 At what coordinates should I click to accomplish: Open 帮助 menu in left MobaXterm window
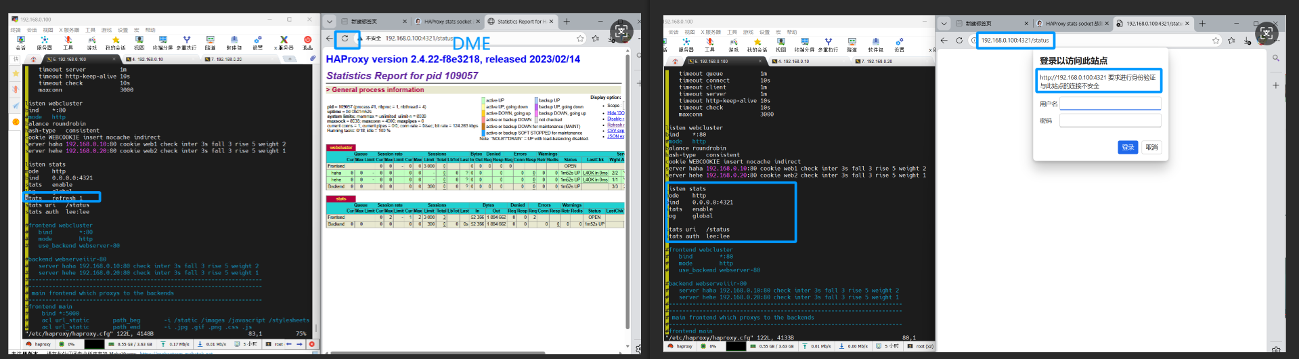click(x=150, y=30)
